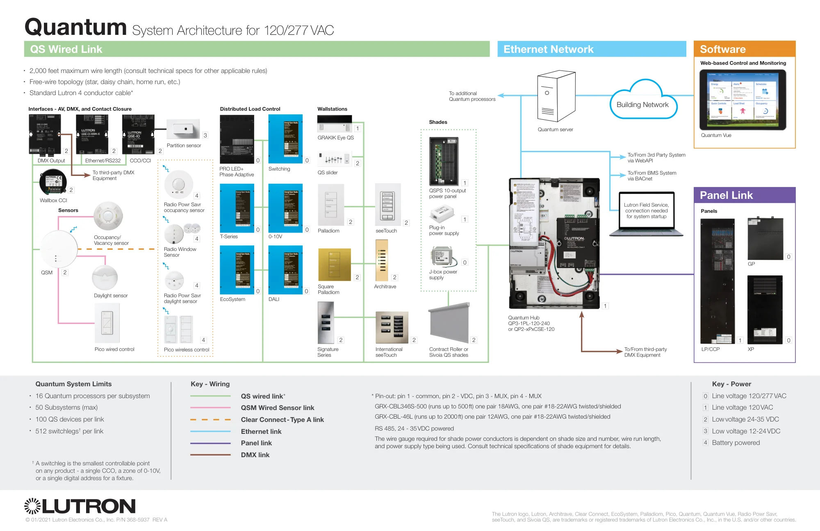This screenshot has width=820, height=531.
Task: Select the Pico wireless control image
Action: click(x=178, y=329)
